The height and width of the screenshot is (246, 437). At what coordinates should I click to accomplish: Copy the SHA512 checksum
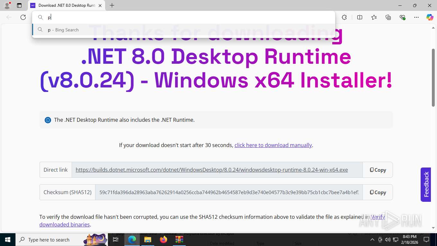pyautogui.click(x=378, y=192)
